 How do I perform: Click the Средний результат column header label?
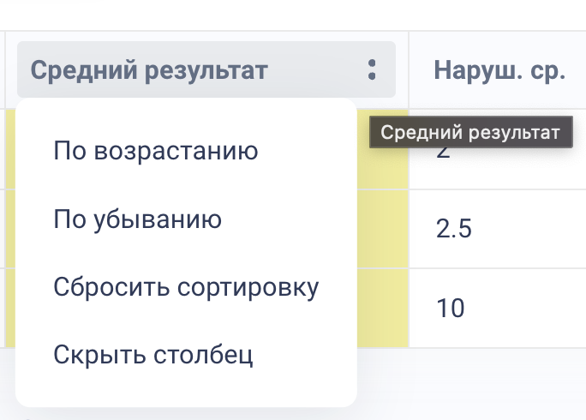click(x=149, y=70)
